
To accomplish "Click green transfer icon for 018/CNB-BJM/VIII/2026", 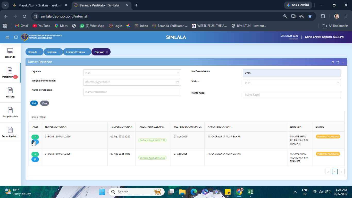I will (x=35, y=137).
